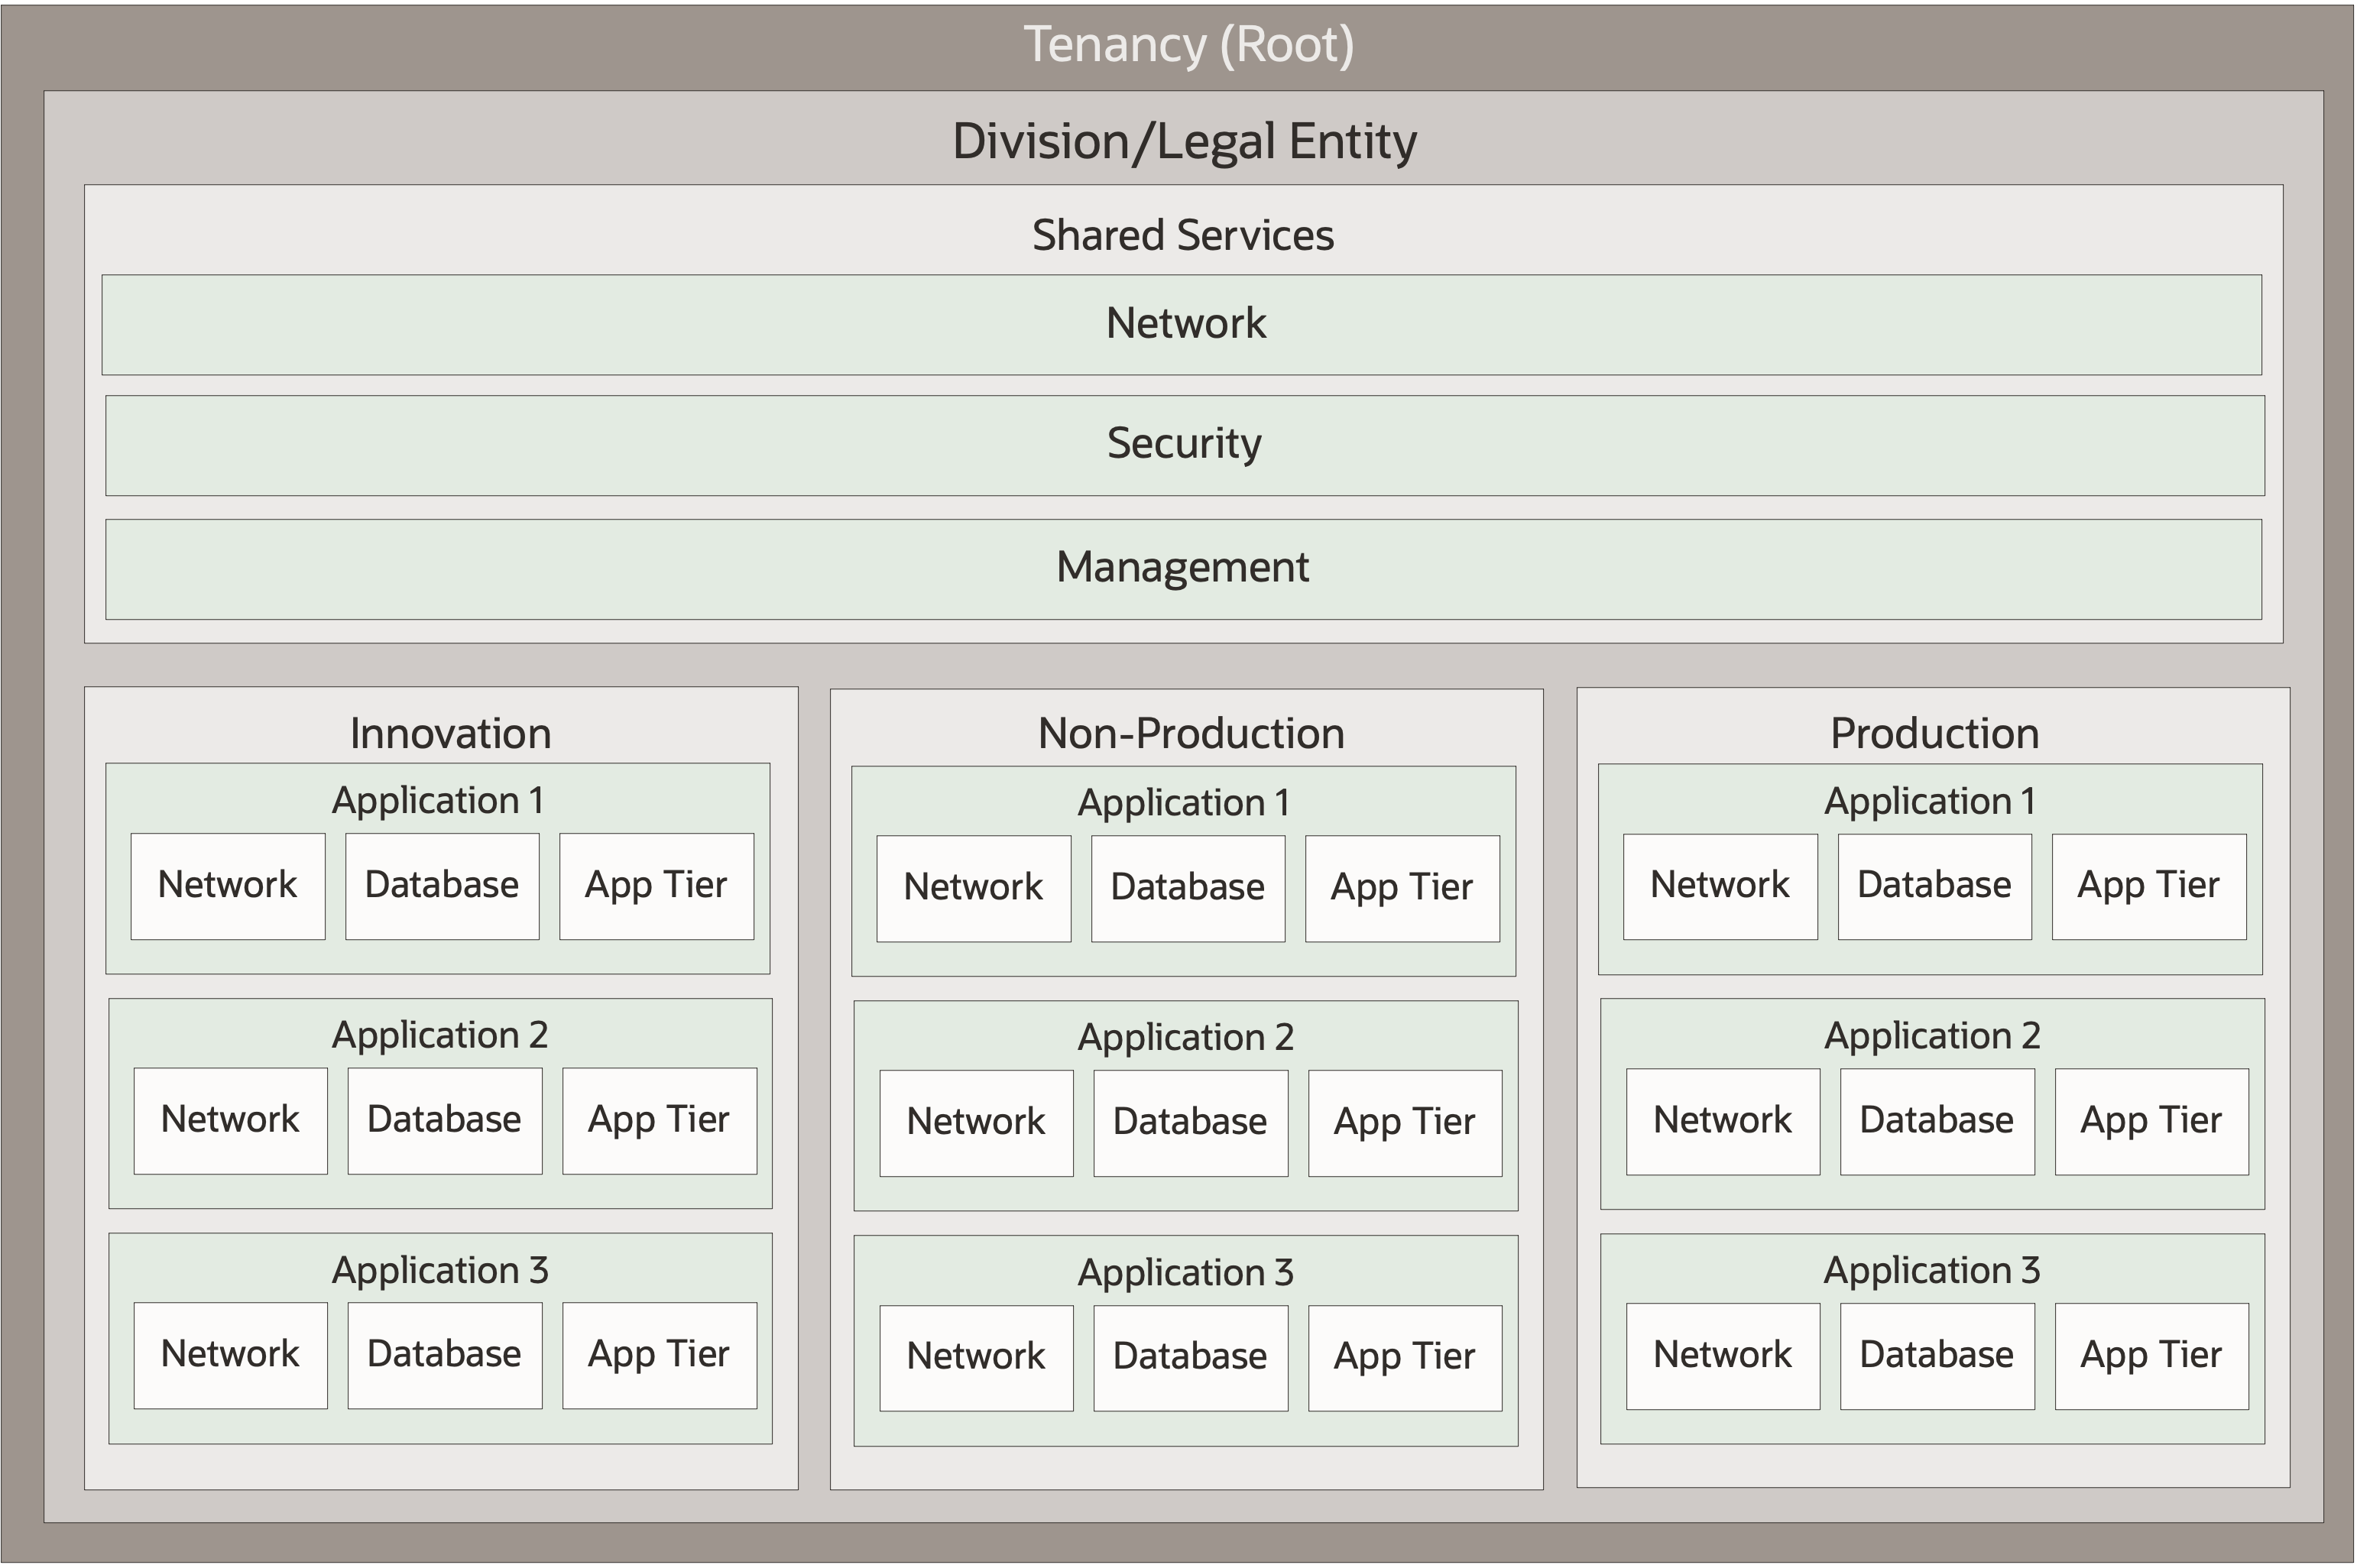Click the Shared Services heading
Viewport: 2357px width, 1565px height.
click(x=1183, y=235)
